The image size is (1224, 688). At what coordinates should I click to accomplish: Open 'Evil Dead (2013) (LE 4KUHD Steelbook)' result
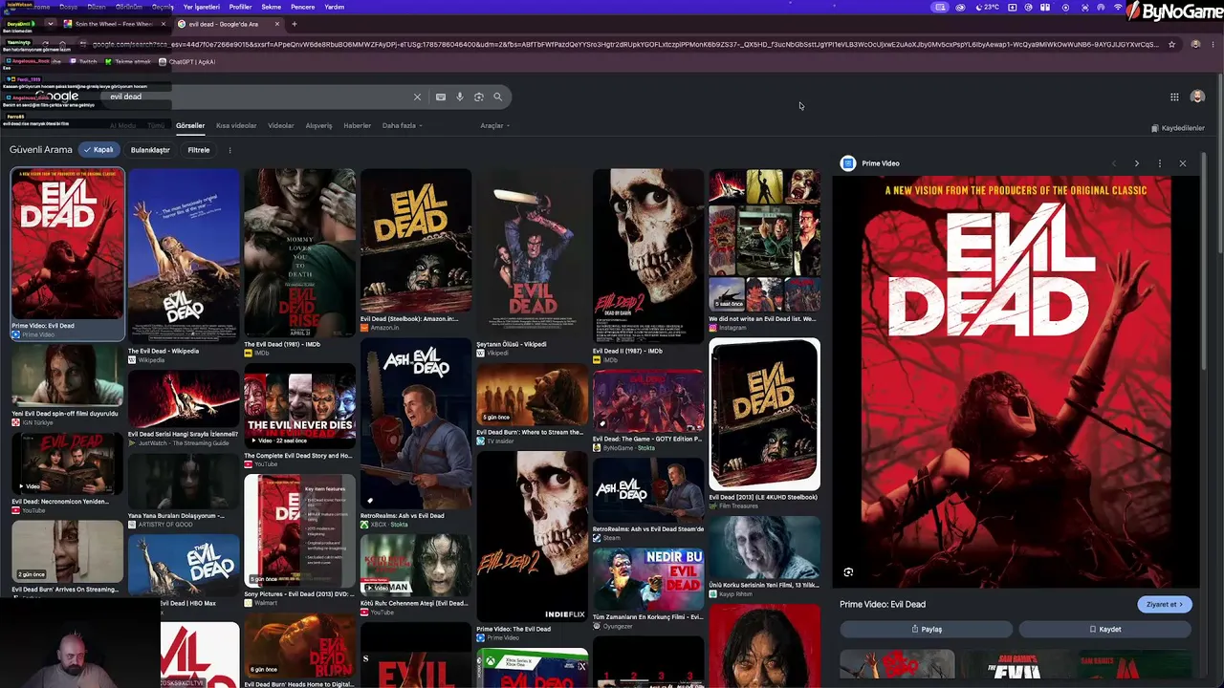764,423
